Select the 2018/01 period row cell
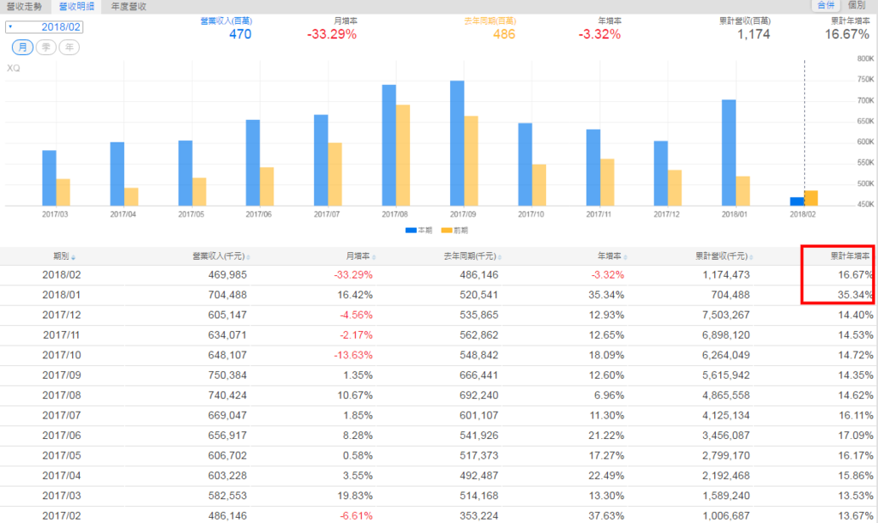The width and height of the screenshot is (878, 523). tap(62, 295)
